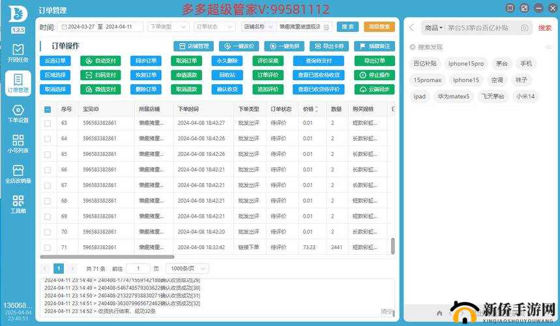Click the 永久删除 button
Screen dimensions: 560x326
tap(227, 61)
